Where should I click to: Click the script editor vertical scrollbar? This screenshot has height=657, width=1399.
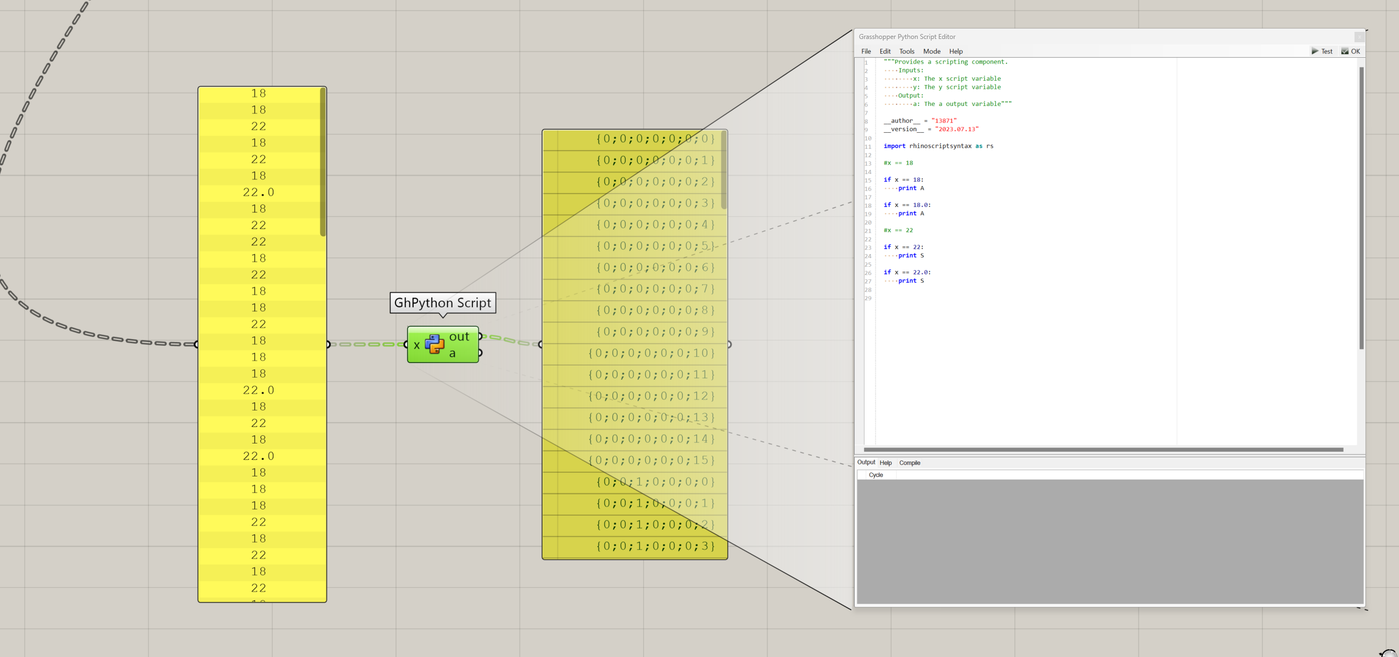[x=1361, y=209]
